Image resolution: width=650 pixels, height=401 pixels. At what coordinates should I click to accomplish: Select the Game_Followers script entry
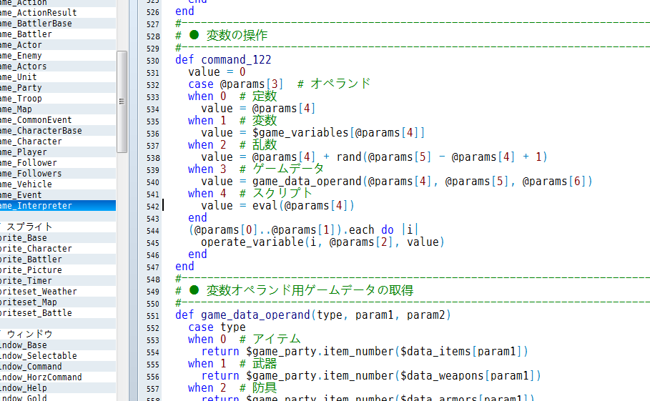coord(58,174)
